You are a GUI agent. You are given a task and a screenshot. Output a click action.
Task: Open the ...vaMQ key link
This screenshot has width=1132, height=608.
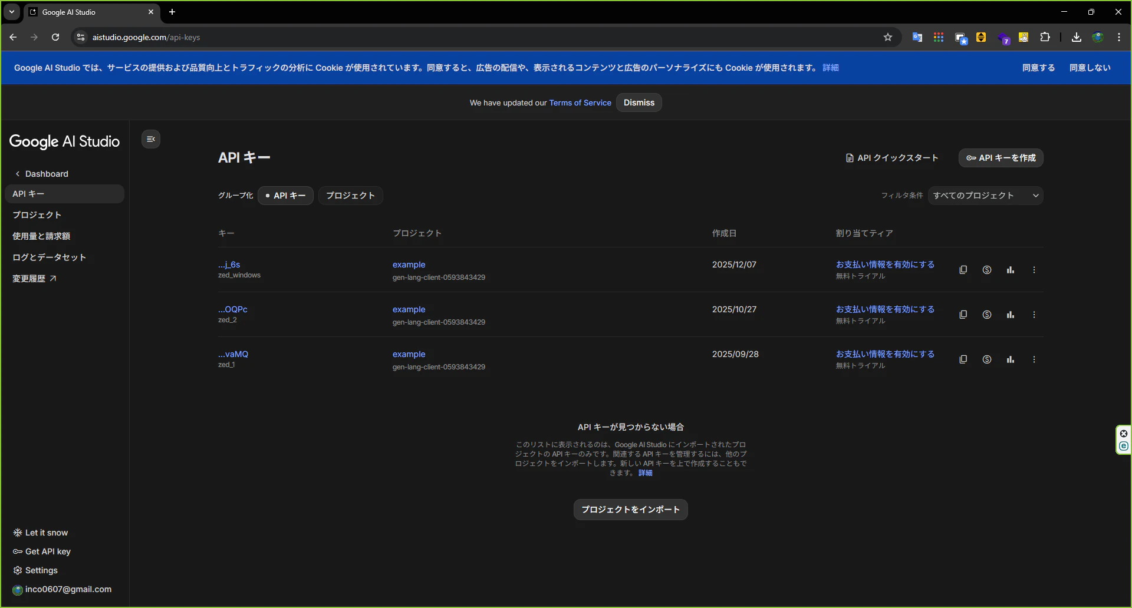[233, 354]
